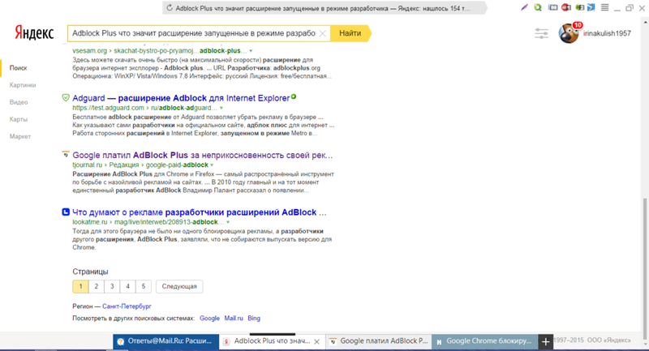The height and width of the screenshot is (351, 649).
Task: Switch to the Google Chrome блокиру tab
Action: point(484,341)
